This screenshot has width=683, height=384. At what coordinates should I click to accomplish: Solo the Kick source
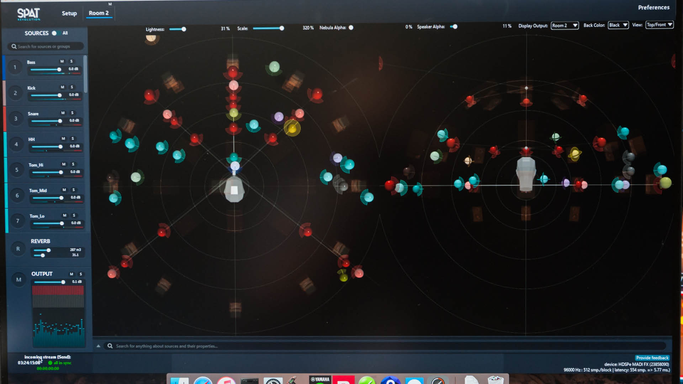(72, 87)
